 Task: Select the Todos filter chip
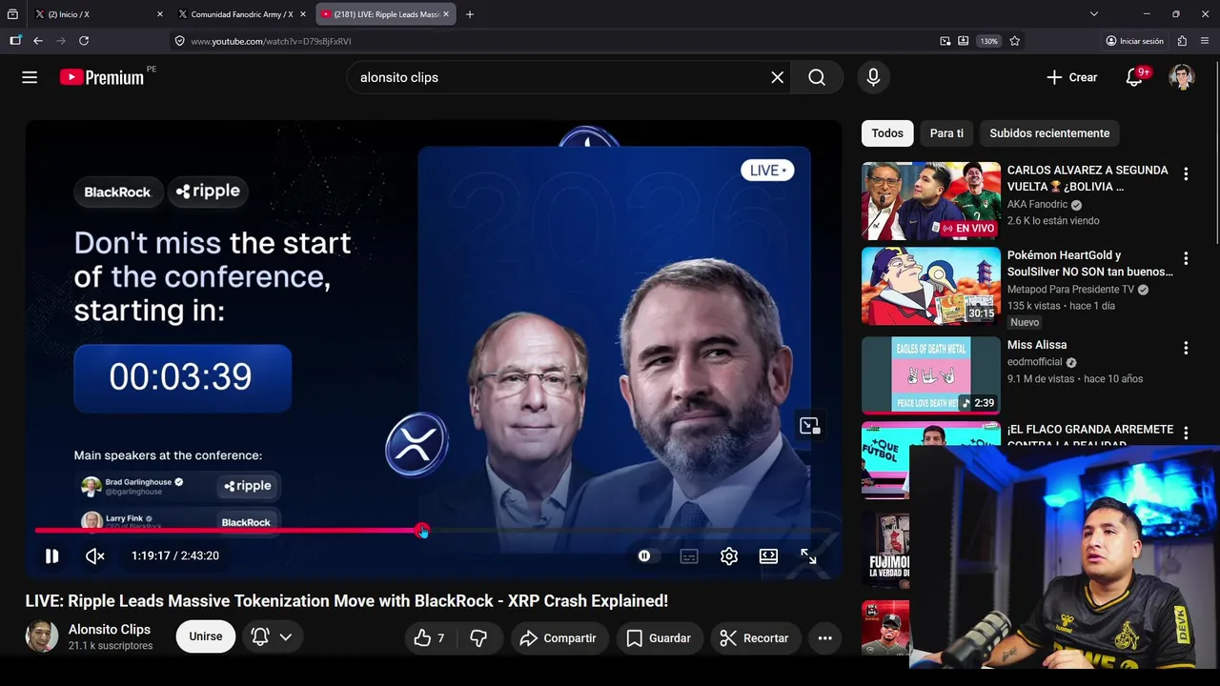pyautogui.click(x=887, y=133)
